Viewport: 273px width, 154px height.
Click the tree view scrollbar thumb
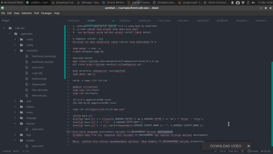[65, 52]
